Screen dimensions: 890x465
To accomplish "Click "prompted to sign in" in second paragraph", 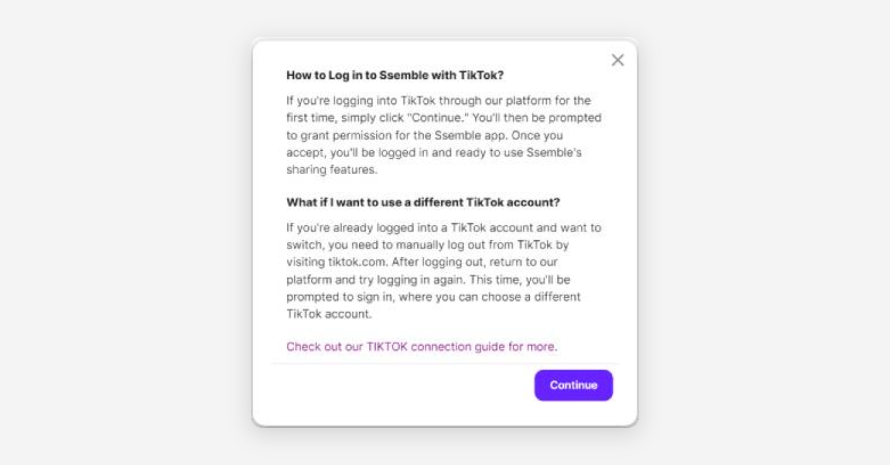I will coord(339,297).
